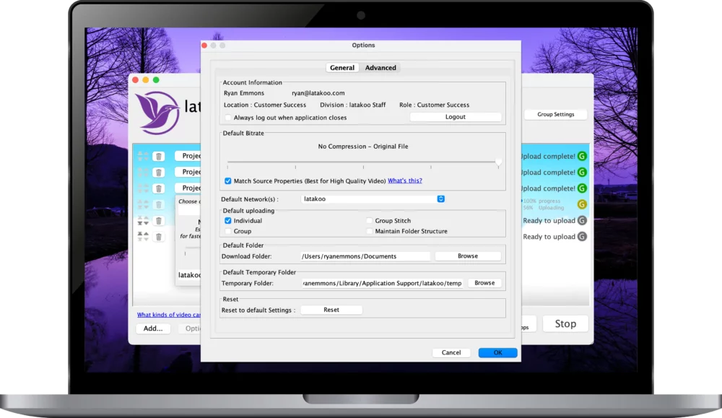Image resolution: width=722 pixels, height=418 pixels.
Task: Click the Add... button in the main window
Action: [153, 328]
